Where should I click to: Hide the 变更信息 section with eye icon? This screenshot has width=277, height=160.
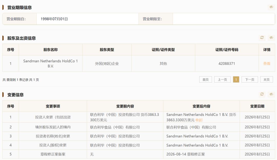[x=271, y=94]
